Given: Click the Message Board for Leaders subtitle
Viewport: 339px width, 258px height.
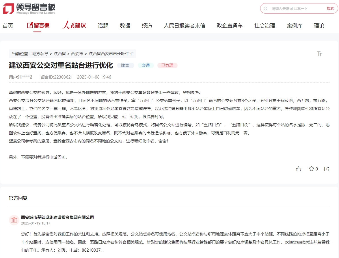Looking at the screenshot, I should tap(36, 13).
